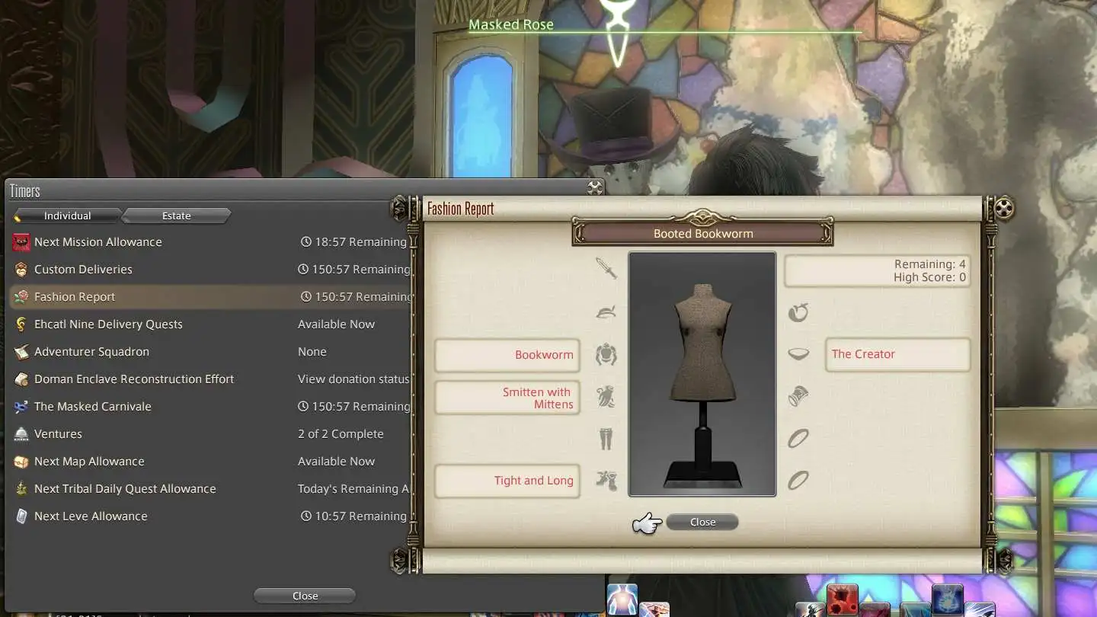Viewport: 1097px width, 617px height.
Task: Click the Adventurer Squadron icon
Action: click(21, 352)
